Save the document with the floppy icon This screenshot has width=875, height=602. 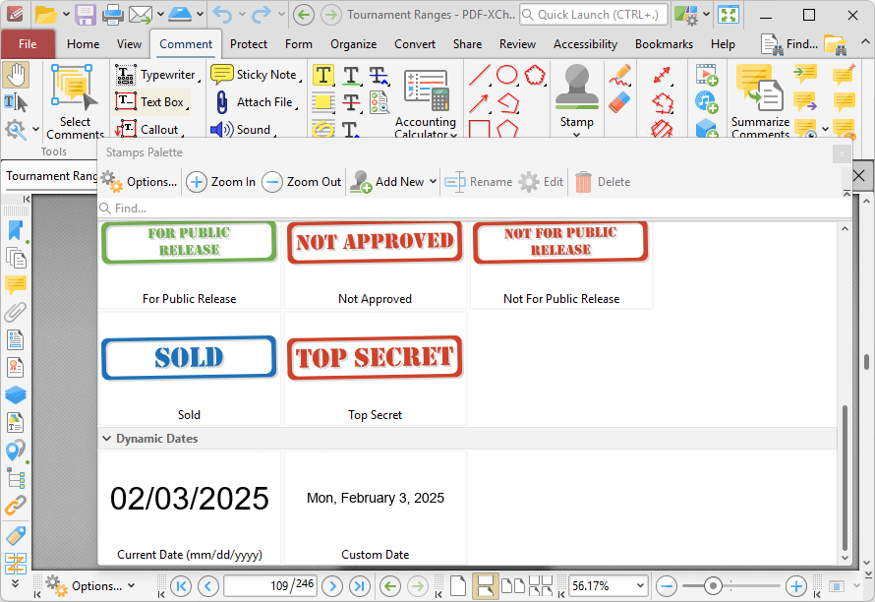[86, 15]
